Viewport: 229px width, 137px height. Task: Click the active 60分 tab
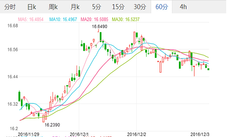[161, 7]
